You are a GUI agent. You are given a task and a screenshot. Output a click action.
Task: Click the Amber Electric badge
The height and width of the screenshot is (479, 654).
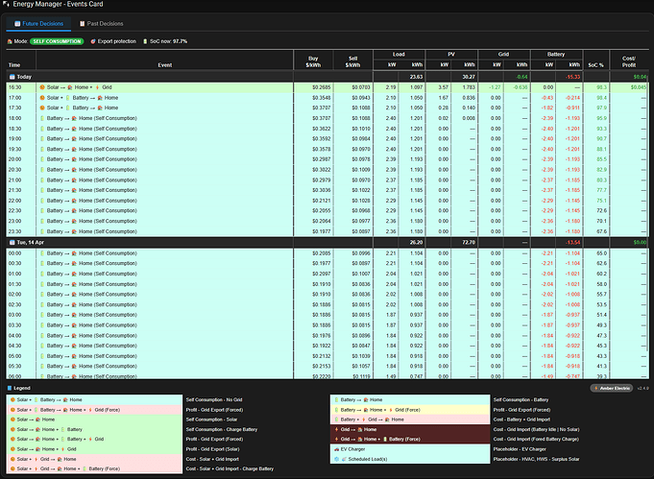coord(610,388)
